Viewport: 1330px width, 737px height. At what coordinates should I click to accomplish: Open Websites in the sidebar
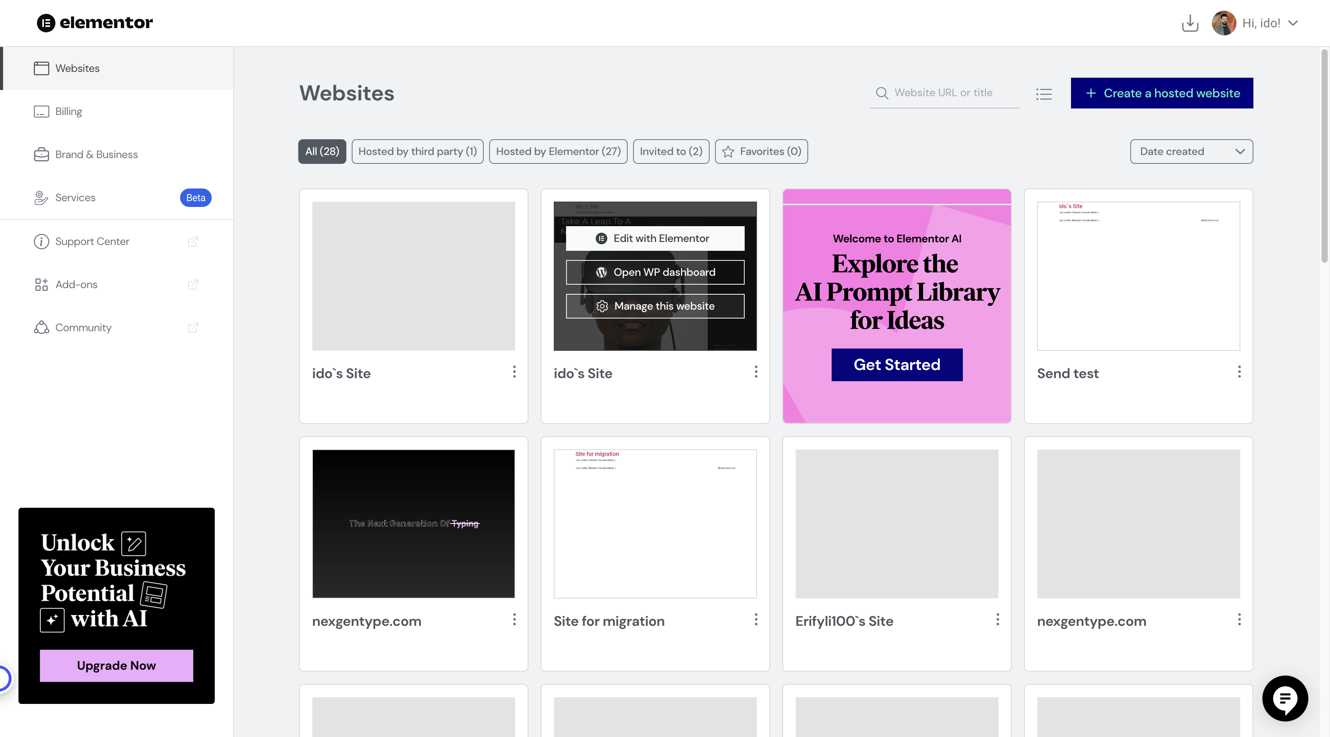tap(117, 68)
